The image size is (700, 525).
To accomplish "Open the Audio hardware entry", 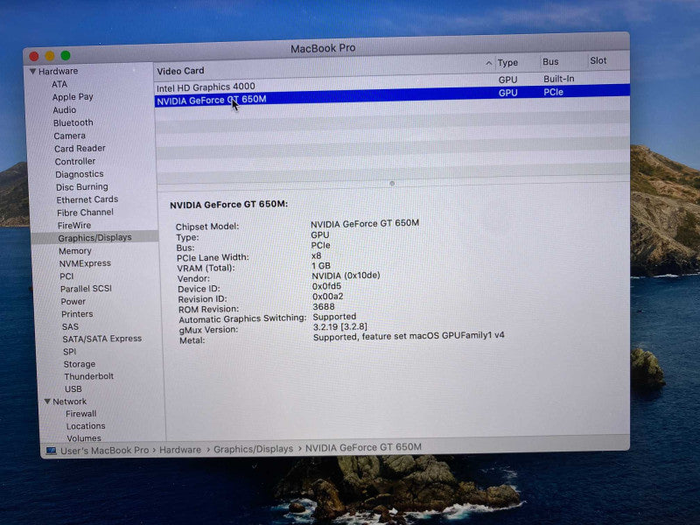I will click(64, 110).
